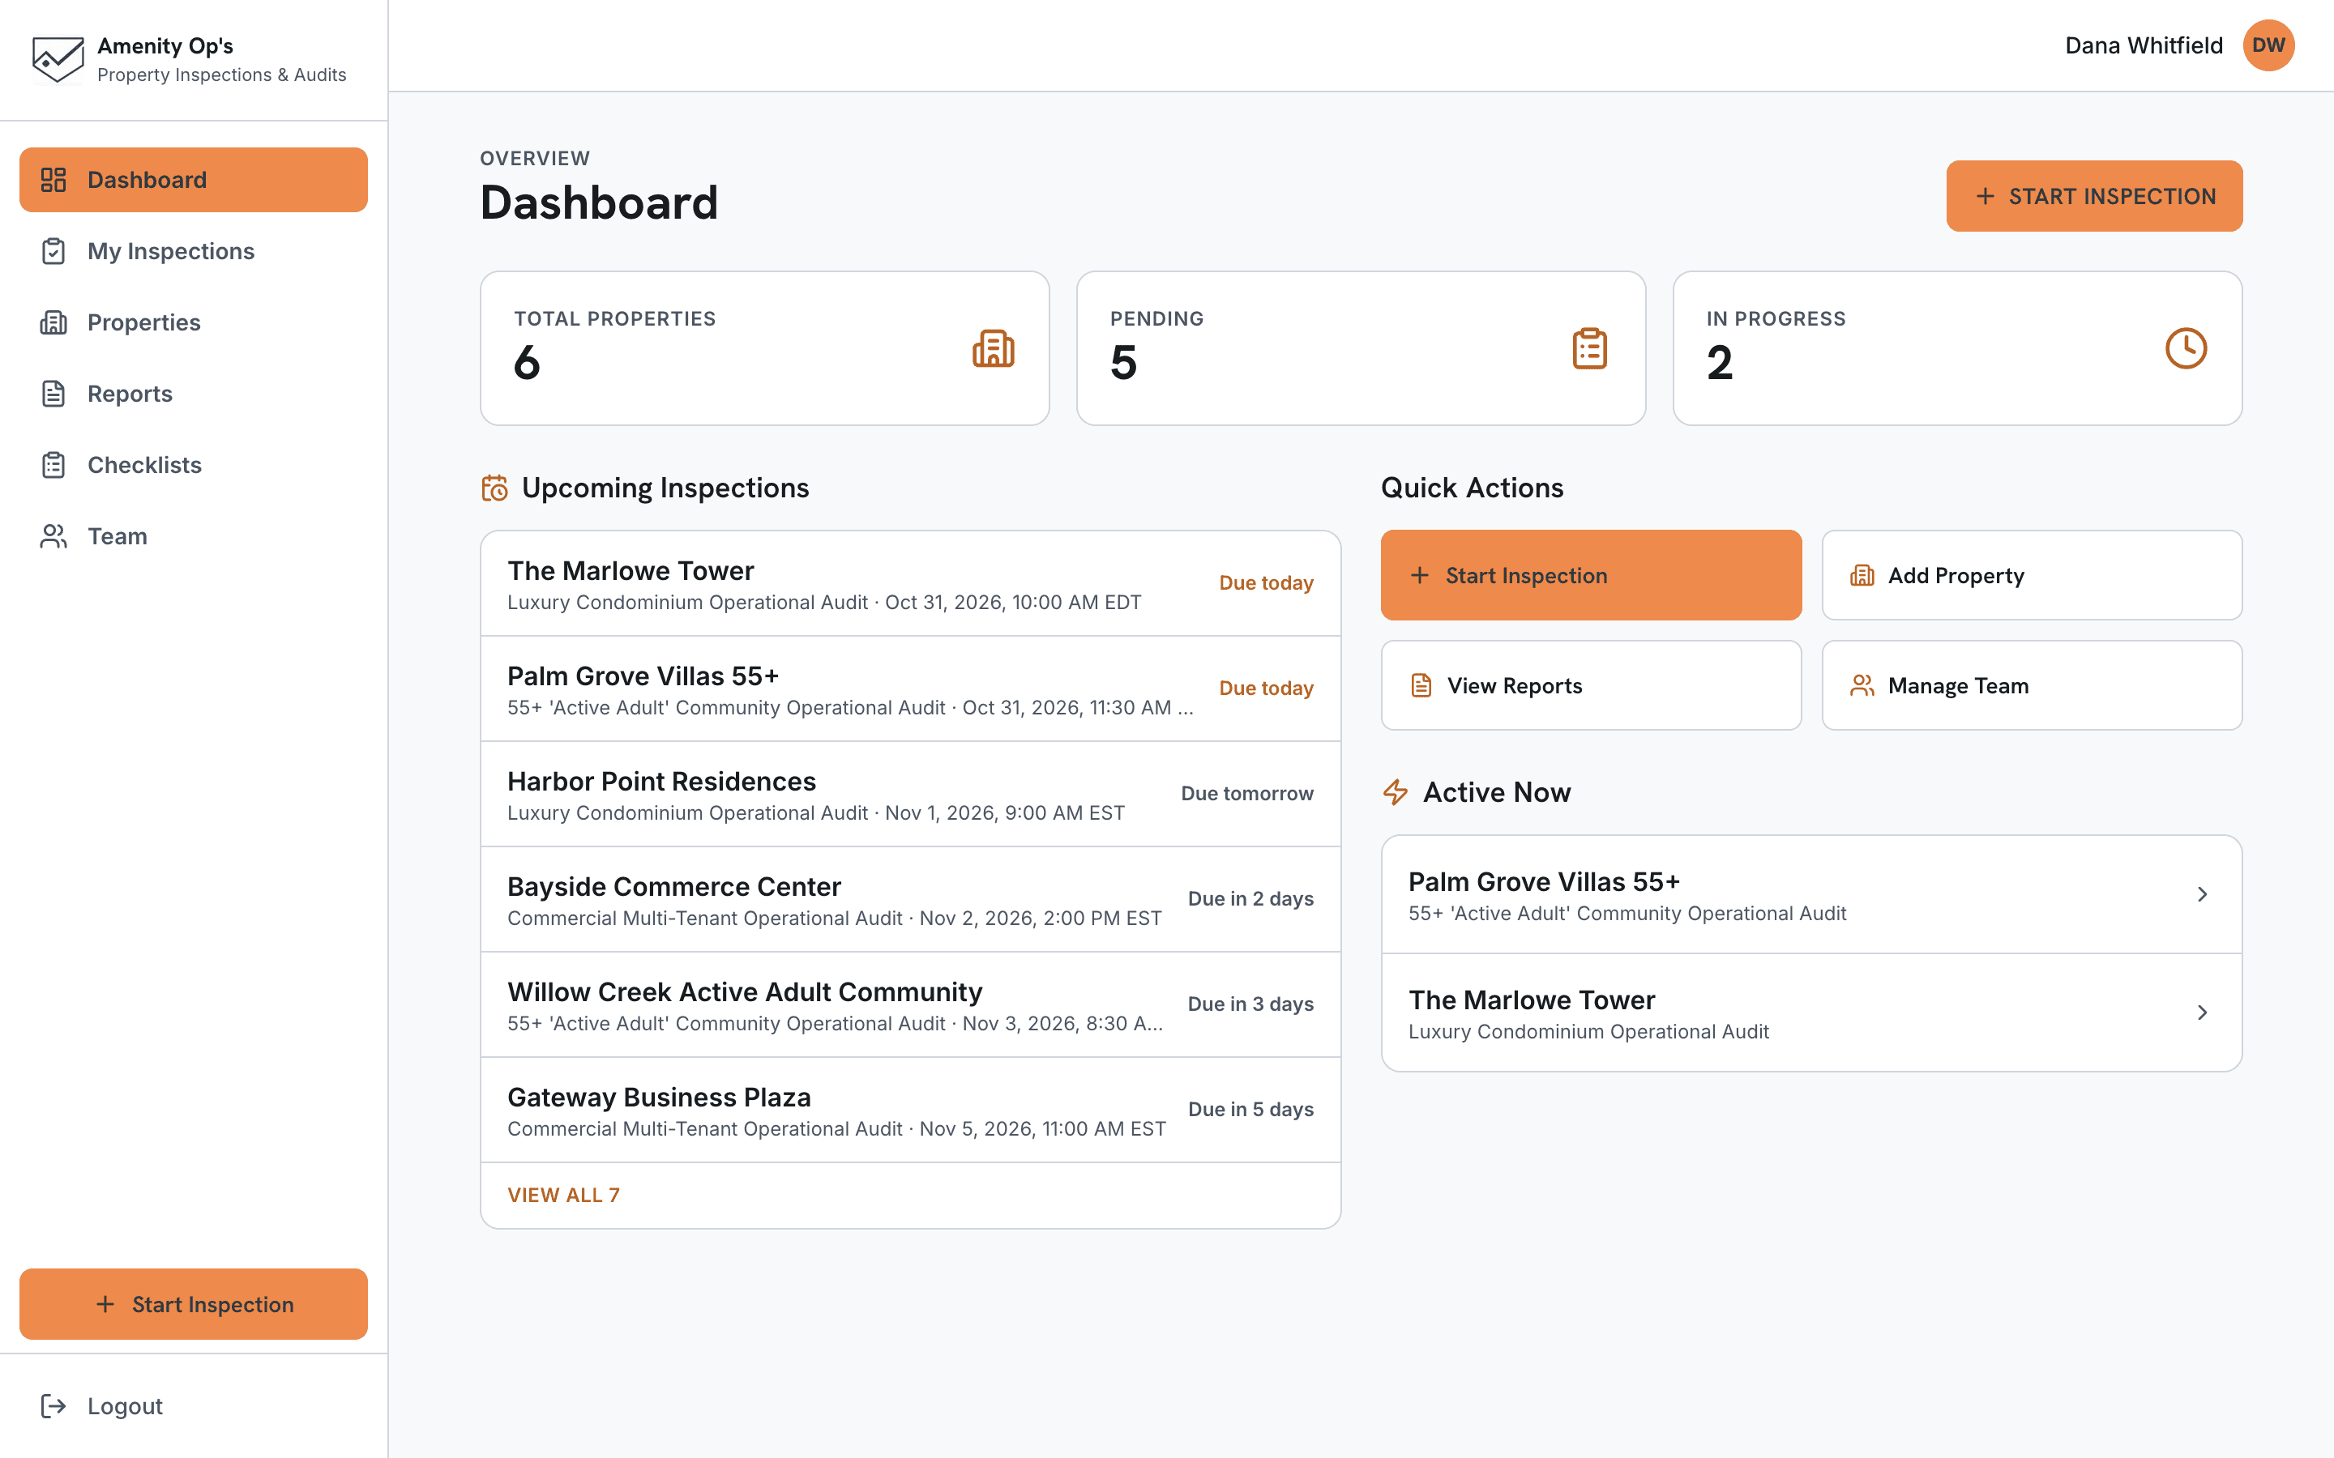Click the In Progress count 2
This screenshot has width=2334, height=1458.
pos(1720,363)
